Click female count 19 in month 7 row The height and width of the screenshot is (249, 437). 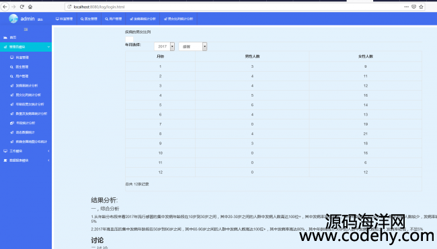(x=365, y=124)
